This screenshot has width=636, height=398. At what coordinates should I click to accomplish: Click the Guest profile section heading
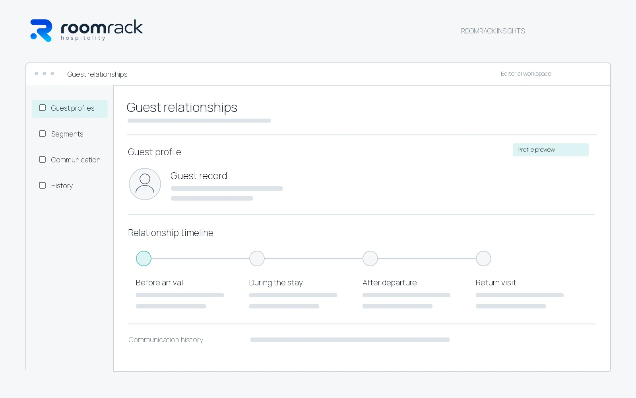pyautogui.click(x=155, y=152)
